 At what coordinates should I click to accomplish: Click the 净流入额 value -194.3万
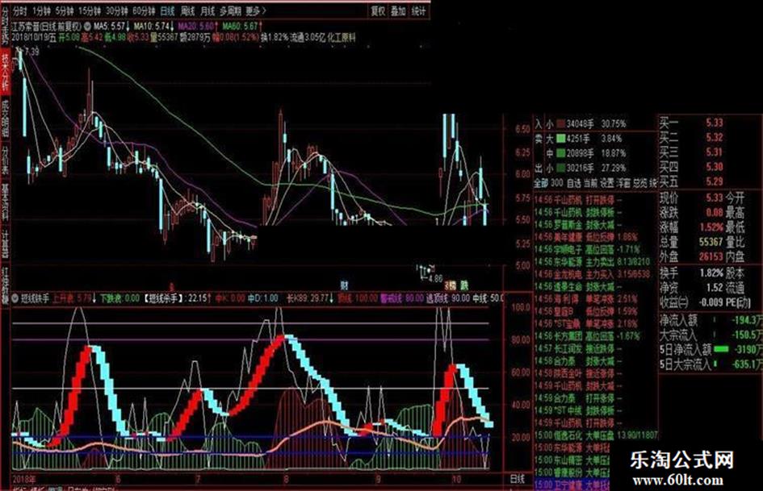[745, 320]
